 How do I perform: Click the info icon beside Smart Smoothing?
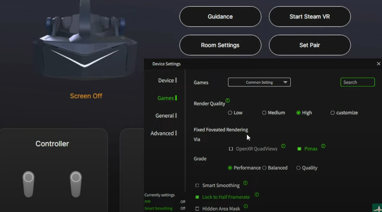point(245,183)
